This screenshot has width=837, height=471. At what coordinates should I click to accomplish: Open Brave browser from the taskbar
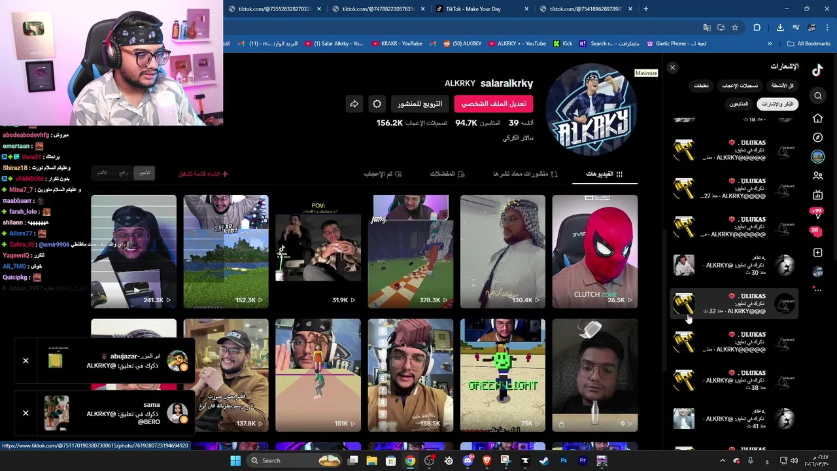pyautogui.click(x=487, y=461)
